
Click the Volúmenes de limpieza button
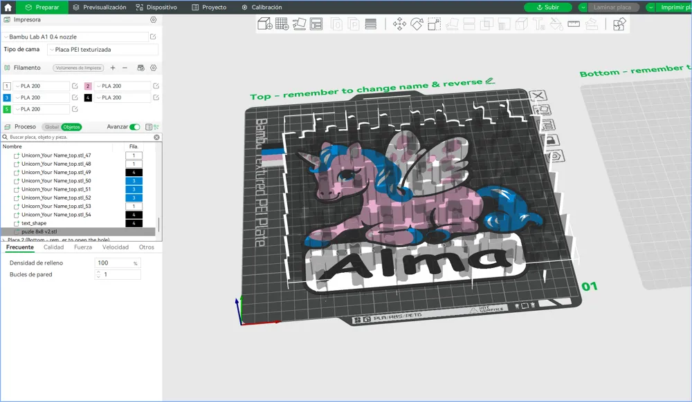tap(79, 68)
